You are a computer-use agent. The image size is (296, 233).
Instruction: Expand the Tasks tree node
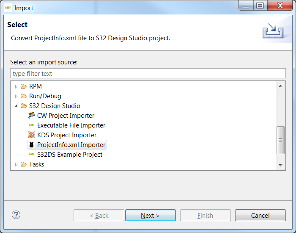16,164
